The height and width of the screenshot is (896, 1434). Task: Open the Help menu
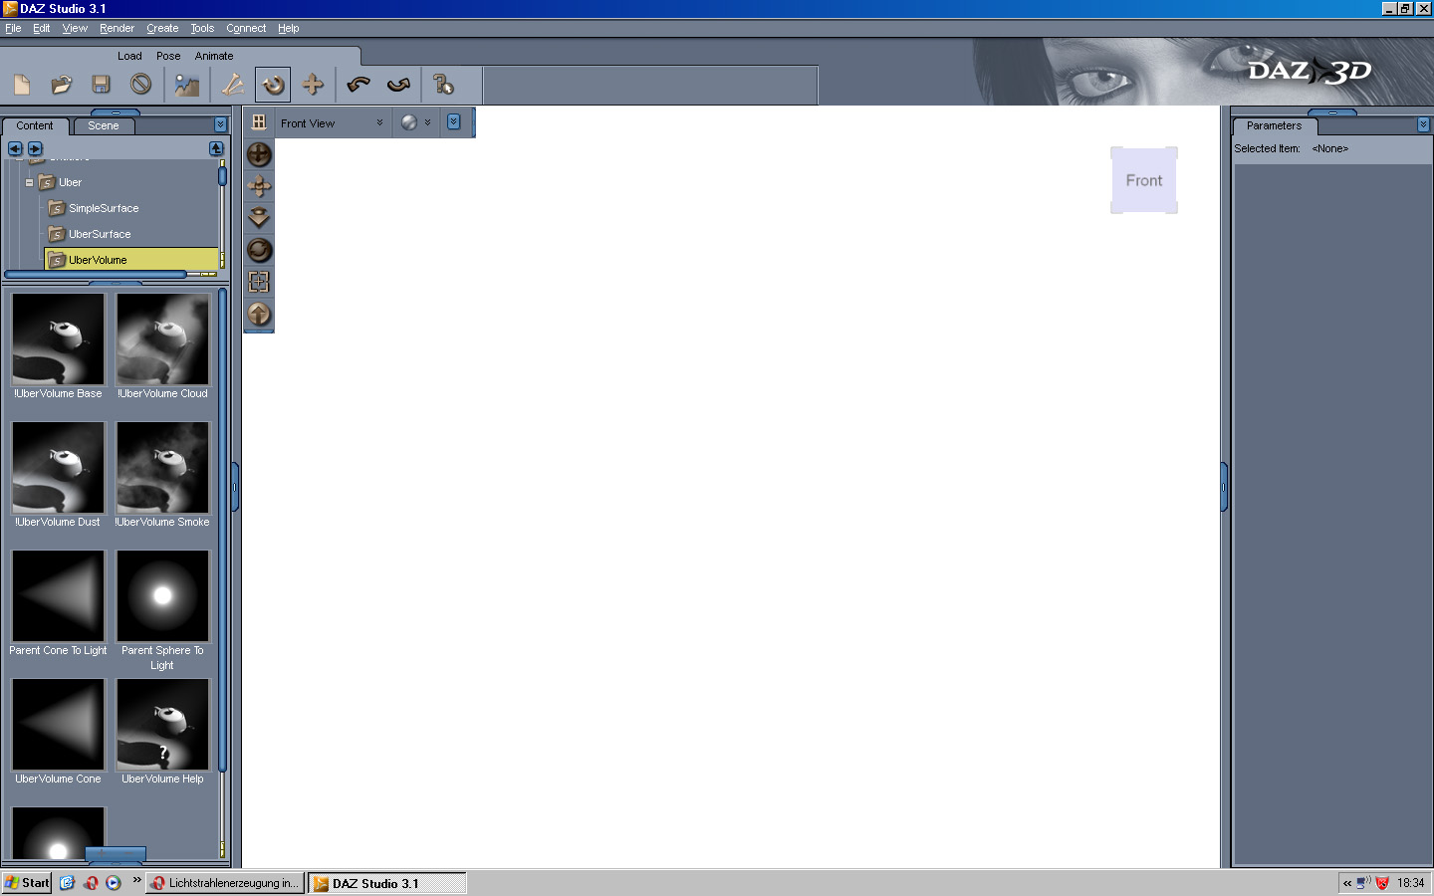(289, 28)
